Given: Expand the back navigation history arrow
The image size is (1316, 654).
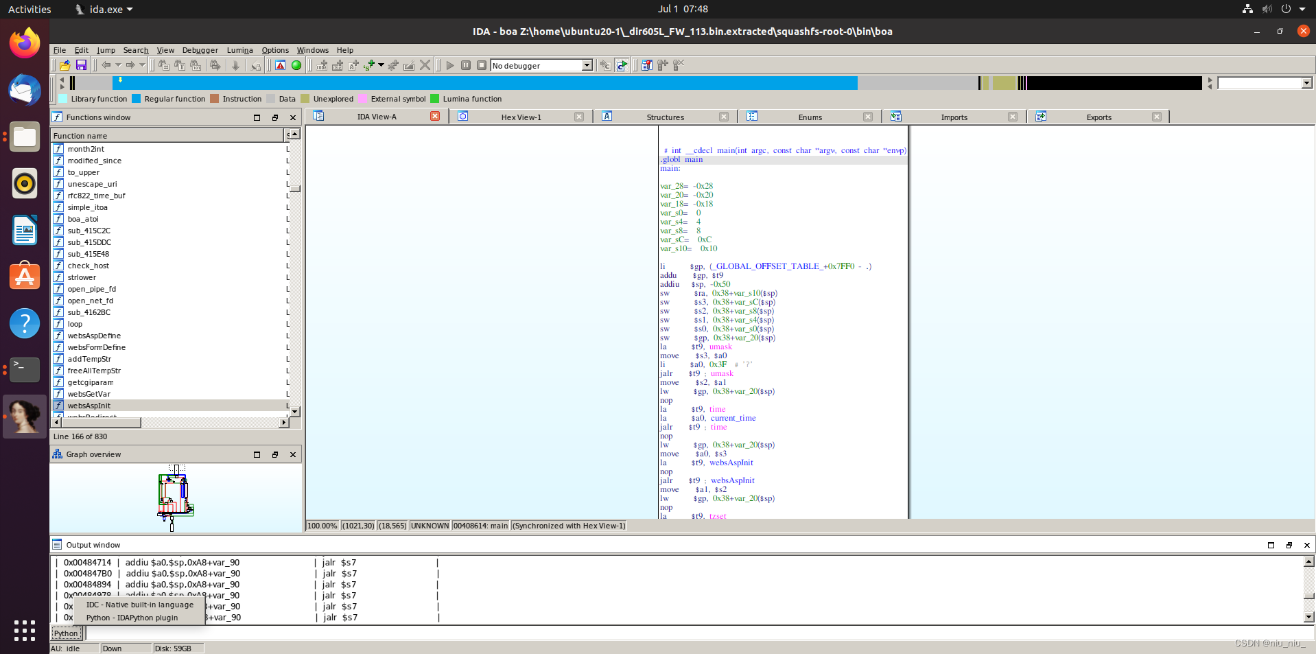Looking at the screenshot, I should (118, 65).
